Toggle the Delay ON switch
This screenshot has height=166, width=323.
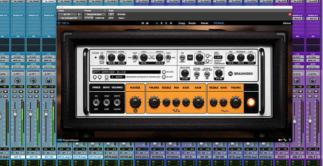pos(182,58)
